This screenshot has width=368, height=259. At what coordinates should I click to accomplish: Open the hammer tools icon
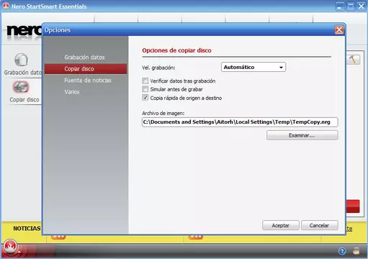coord(353,59)
